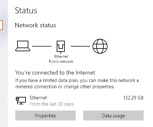153x127 pixels.
Task: Click the line connecting laptop to Ethernet
Action: (42, 46)
